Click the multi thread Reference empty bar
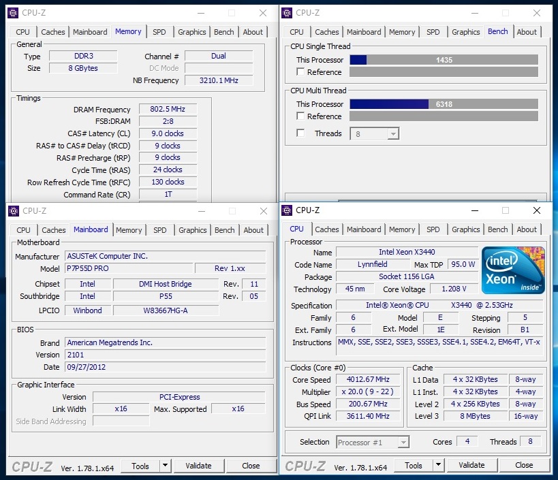558x480 pixels. point(444,116)
